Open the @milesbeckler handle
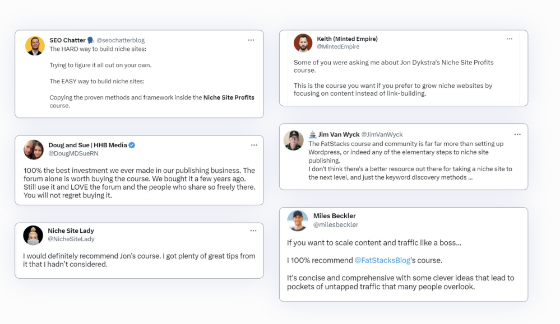This screenshot has width=560, height=324. [x=336, y=225]
